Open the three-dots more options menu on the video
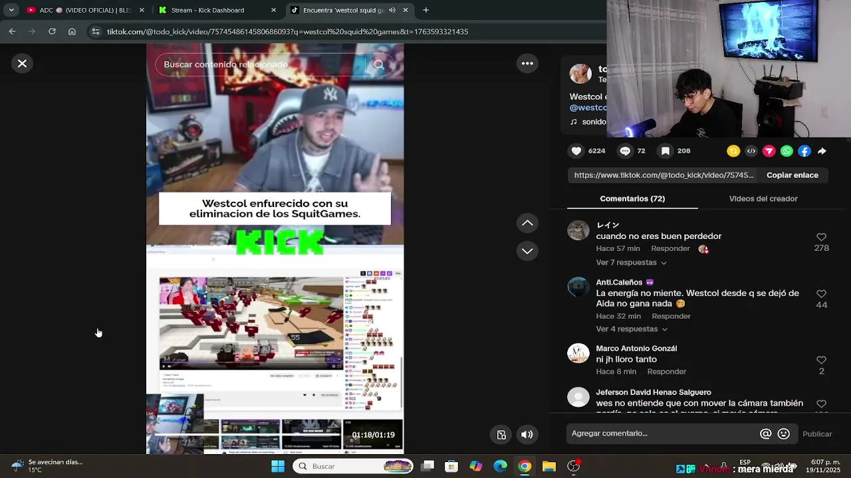851x478 pixels. pos(527,64)
